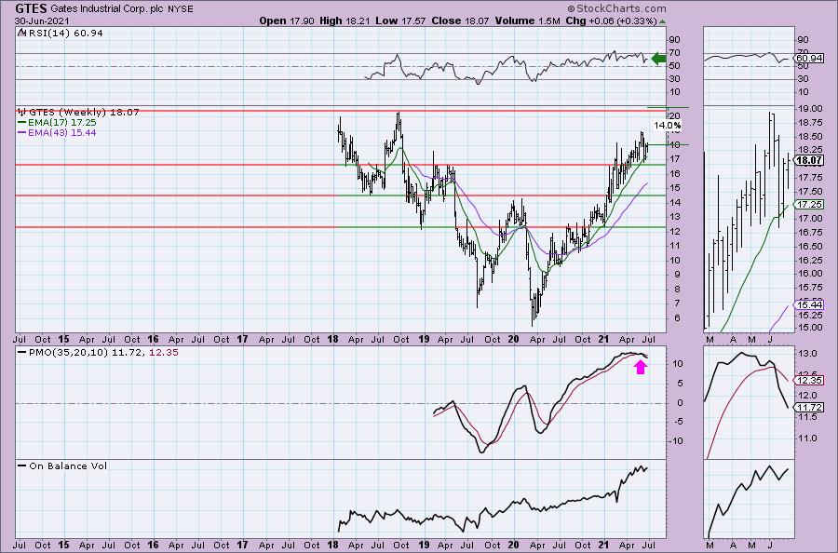The width and height of the screenshot is (838, 553).
Task: Click the 19.00 label on zoom price axis
Action: click(x=810, y=109)
